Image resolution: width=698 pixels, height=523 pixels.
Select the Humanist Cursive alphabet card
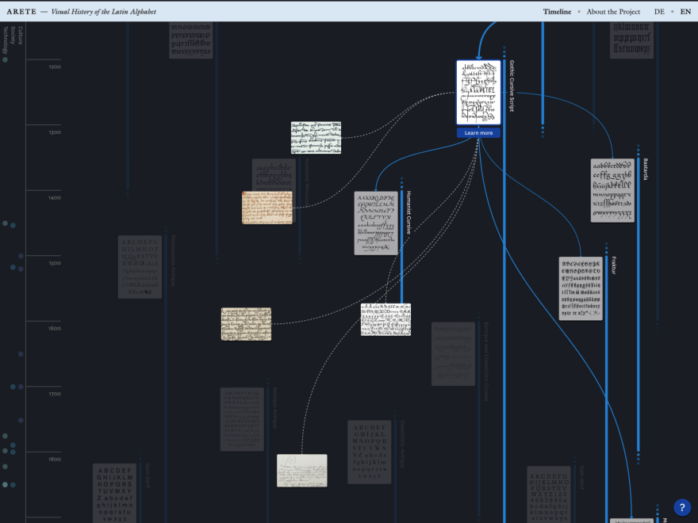[x=376, y=223]
